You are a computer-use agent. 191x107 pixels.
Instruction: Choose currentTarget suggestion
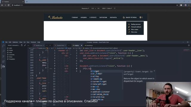coord(106,81)
